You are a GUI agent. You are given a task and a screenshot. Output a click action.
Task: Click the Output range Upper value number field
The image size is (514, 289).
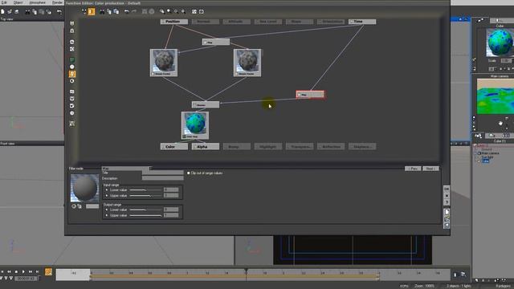171,215
